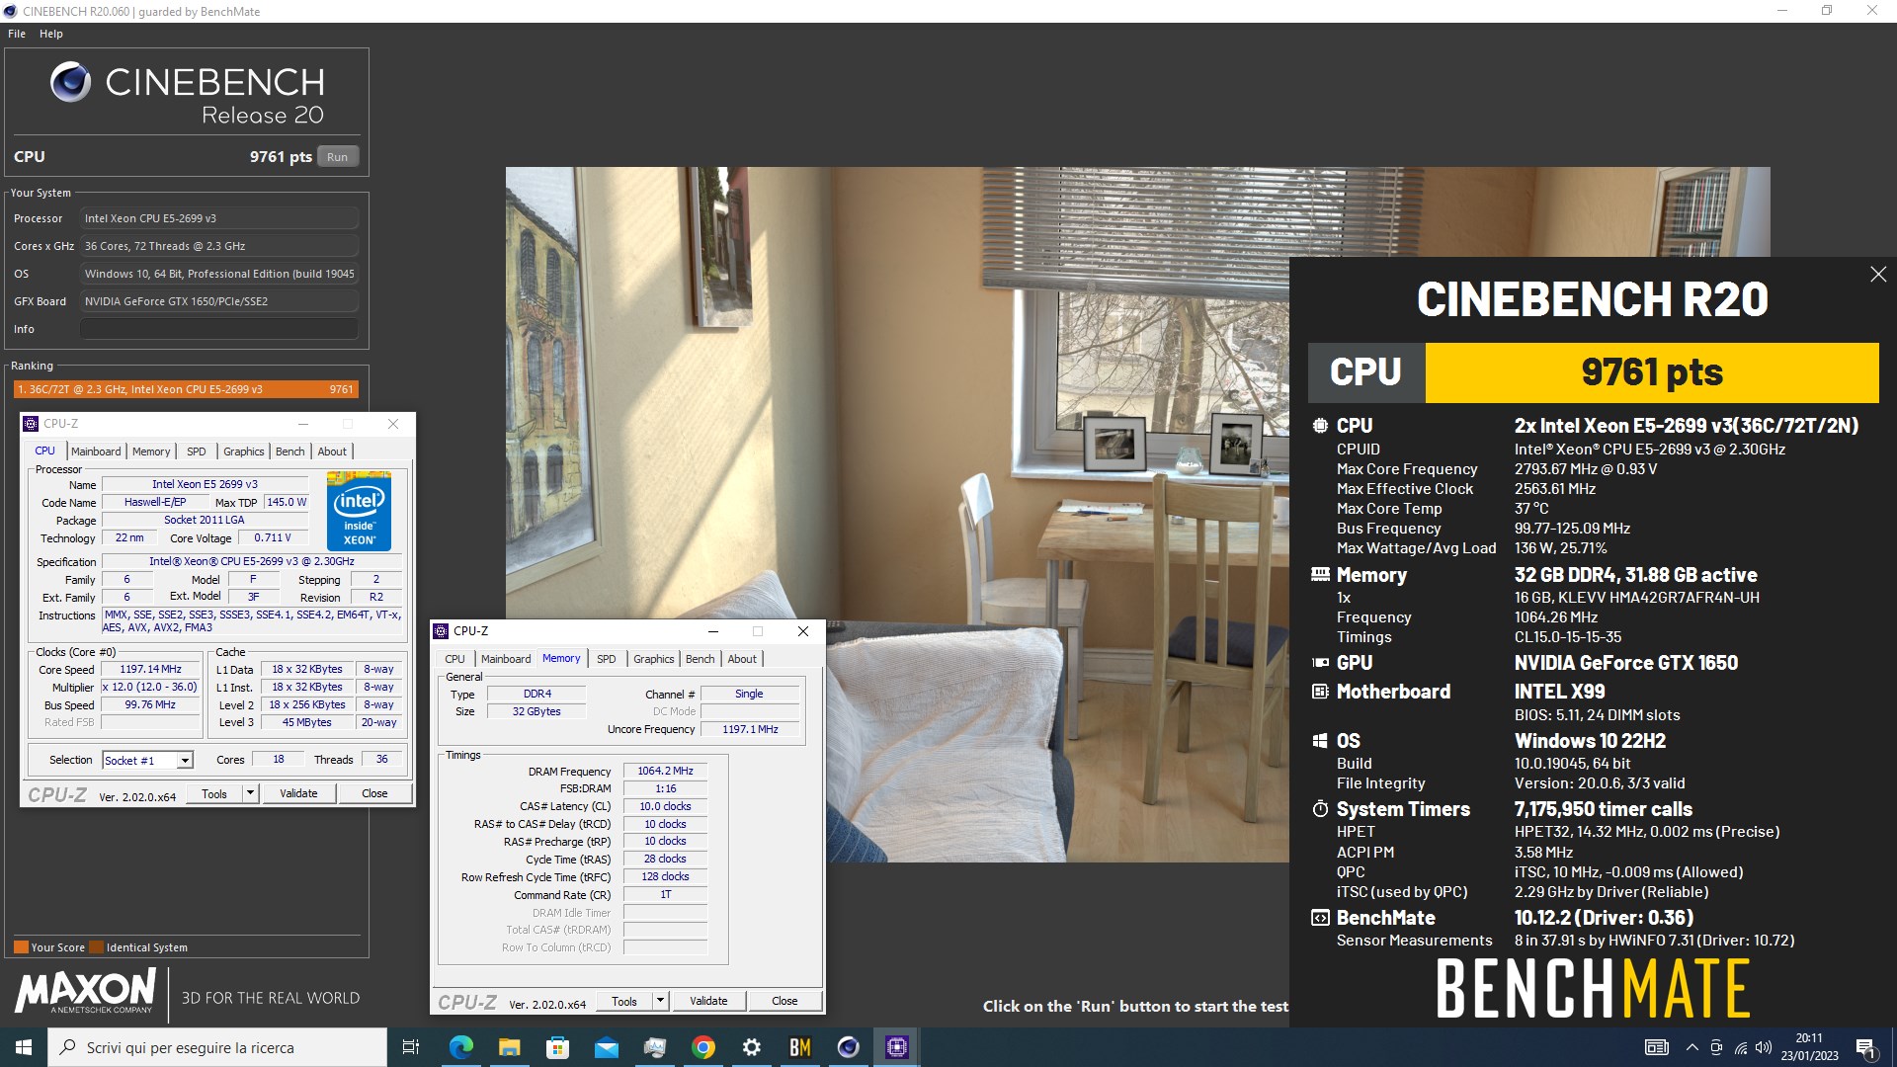Image resolution: width=1897 pixels, height=1067 pixels.
Task: Click the Multiplier value x 12.0 in CPU-Z
Action: click(x=149, y=687)
